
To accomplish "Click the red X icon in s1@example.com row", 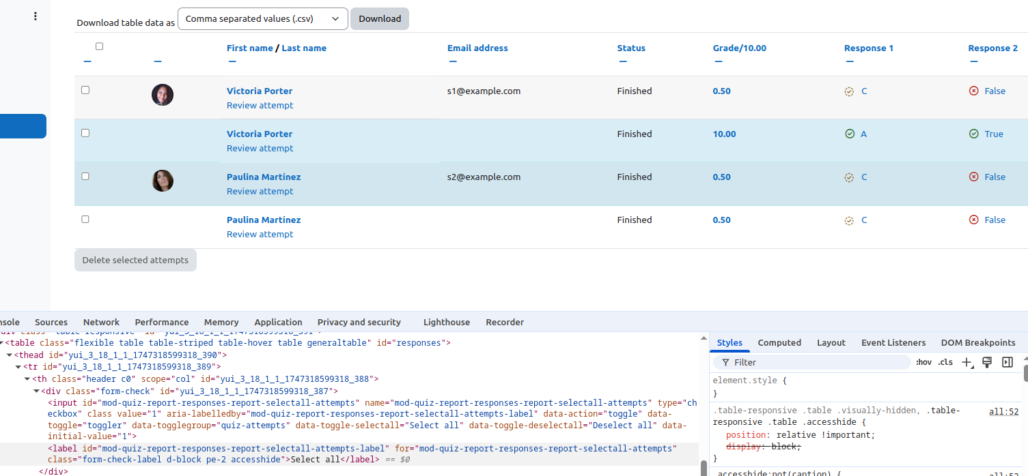I will [974, 91].
